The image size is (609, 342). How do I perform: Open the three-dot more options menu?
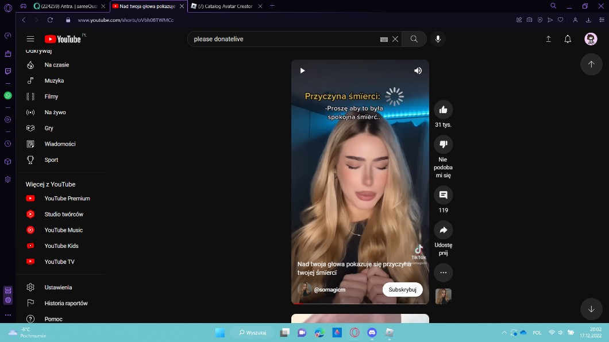443,273
